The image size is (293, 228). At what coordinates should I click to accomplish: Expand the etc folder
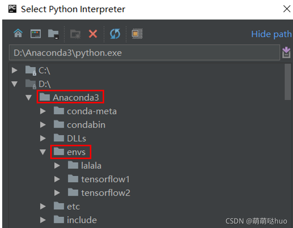click(x=43, y=206)
